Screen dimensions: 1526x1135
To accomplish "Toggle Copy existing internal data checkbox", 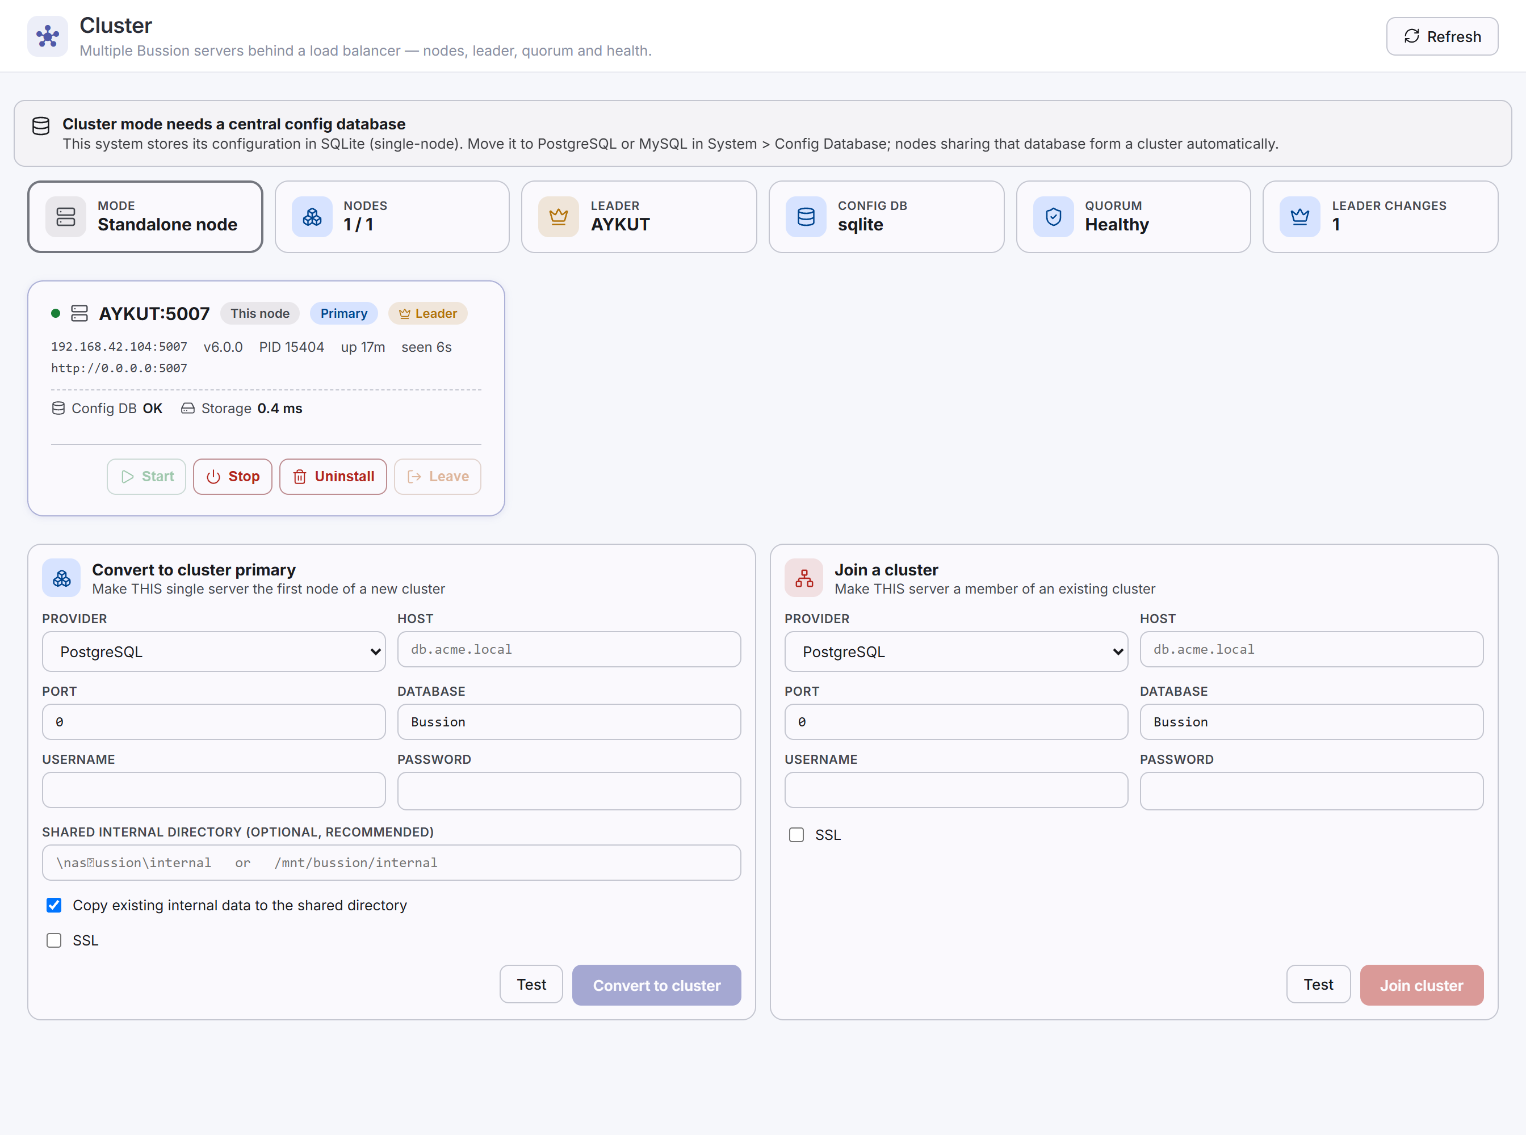I will point(54,905).
